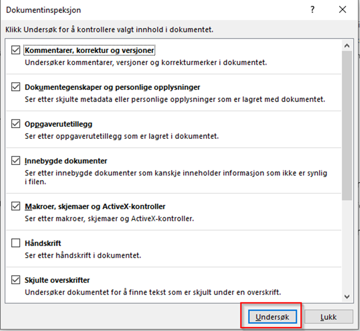Click the 'Klikk Undersøk for å kontrollere' instruction text
The width and height of the screenshot is (360, 331).
109,30
